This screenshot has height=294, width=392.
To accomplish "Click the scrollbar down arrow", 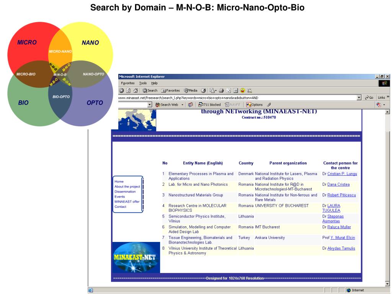I will click(387, 284).
